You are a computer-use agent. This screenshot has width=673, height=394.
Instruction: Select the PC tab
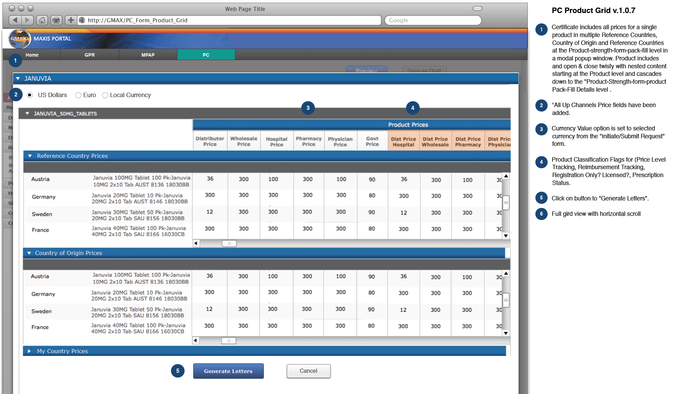pyautogui.click(x=206, y=55)
